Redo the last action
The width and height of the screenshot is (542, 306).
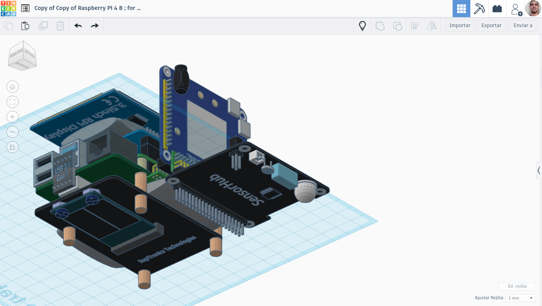click(x=94, y=26)
